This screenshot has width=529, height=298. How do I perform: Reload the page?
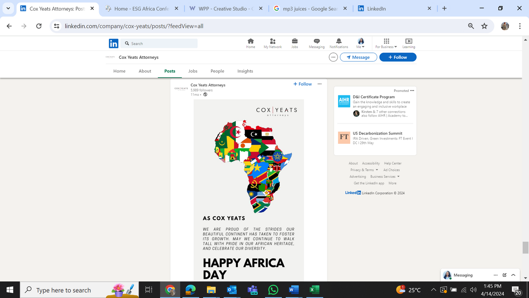coord(39,26)
